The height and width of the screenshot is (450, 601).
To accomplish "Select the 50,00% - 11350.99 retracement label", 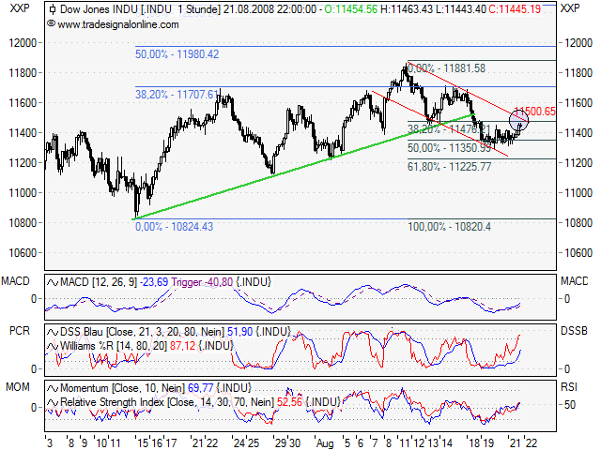I will [x=449, y=148].
